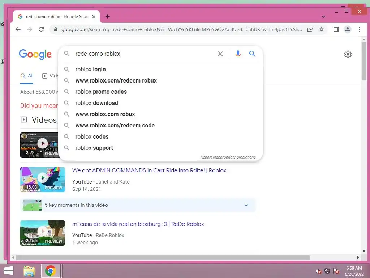The height and width of the screenshot is (278, 370).
Task: Click 'Janet and Kate' channel text
Action: point(113,182)
